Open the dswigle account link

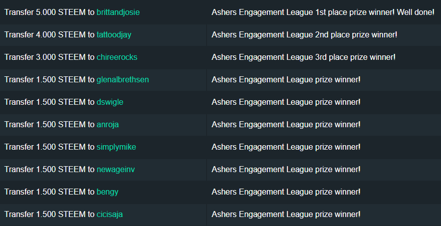click(110, 102)
